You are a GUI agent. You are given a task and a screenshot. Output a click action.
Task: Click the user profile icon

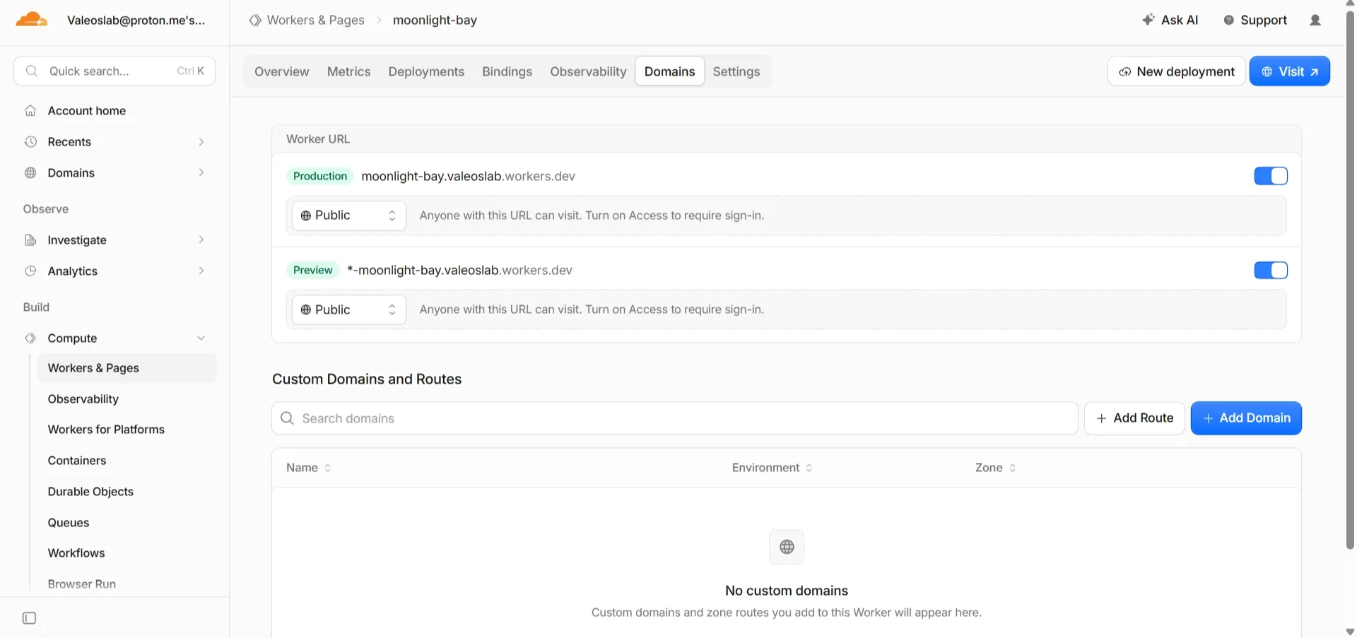click(x=1315, y=20)
